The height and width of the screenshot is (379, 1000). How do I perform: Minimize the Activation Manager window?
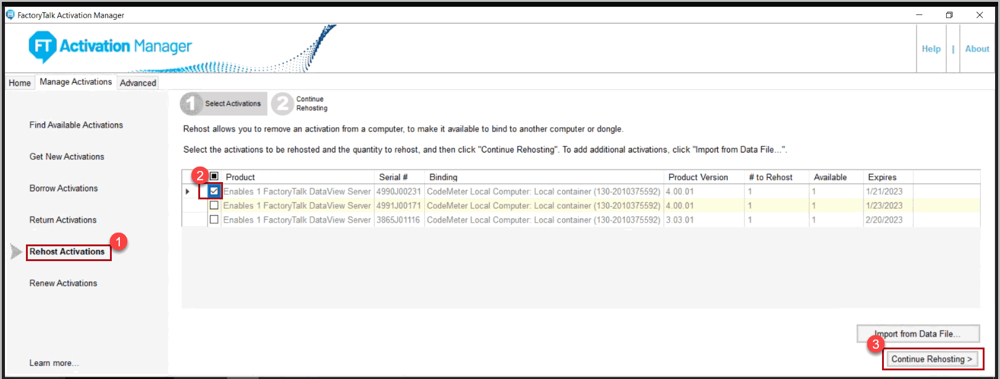coord(919,15)
